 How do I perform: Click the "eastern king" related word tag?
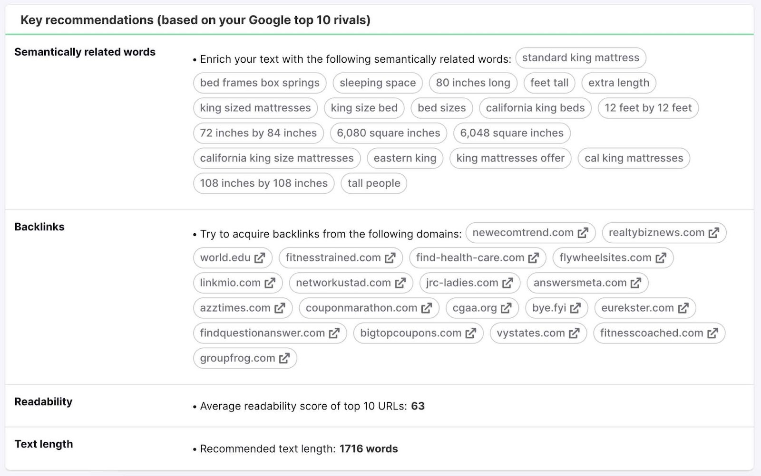pyautogui.click(x=405, y=158)
